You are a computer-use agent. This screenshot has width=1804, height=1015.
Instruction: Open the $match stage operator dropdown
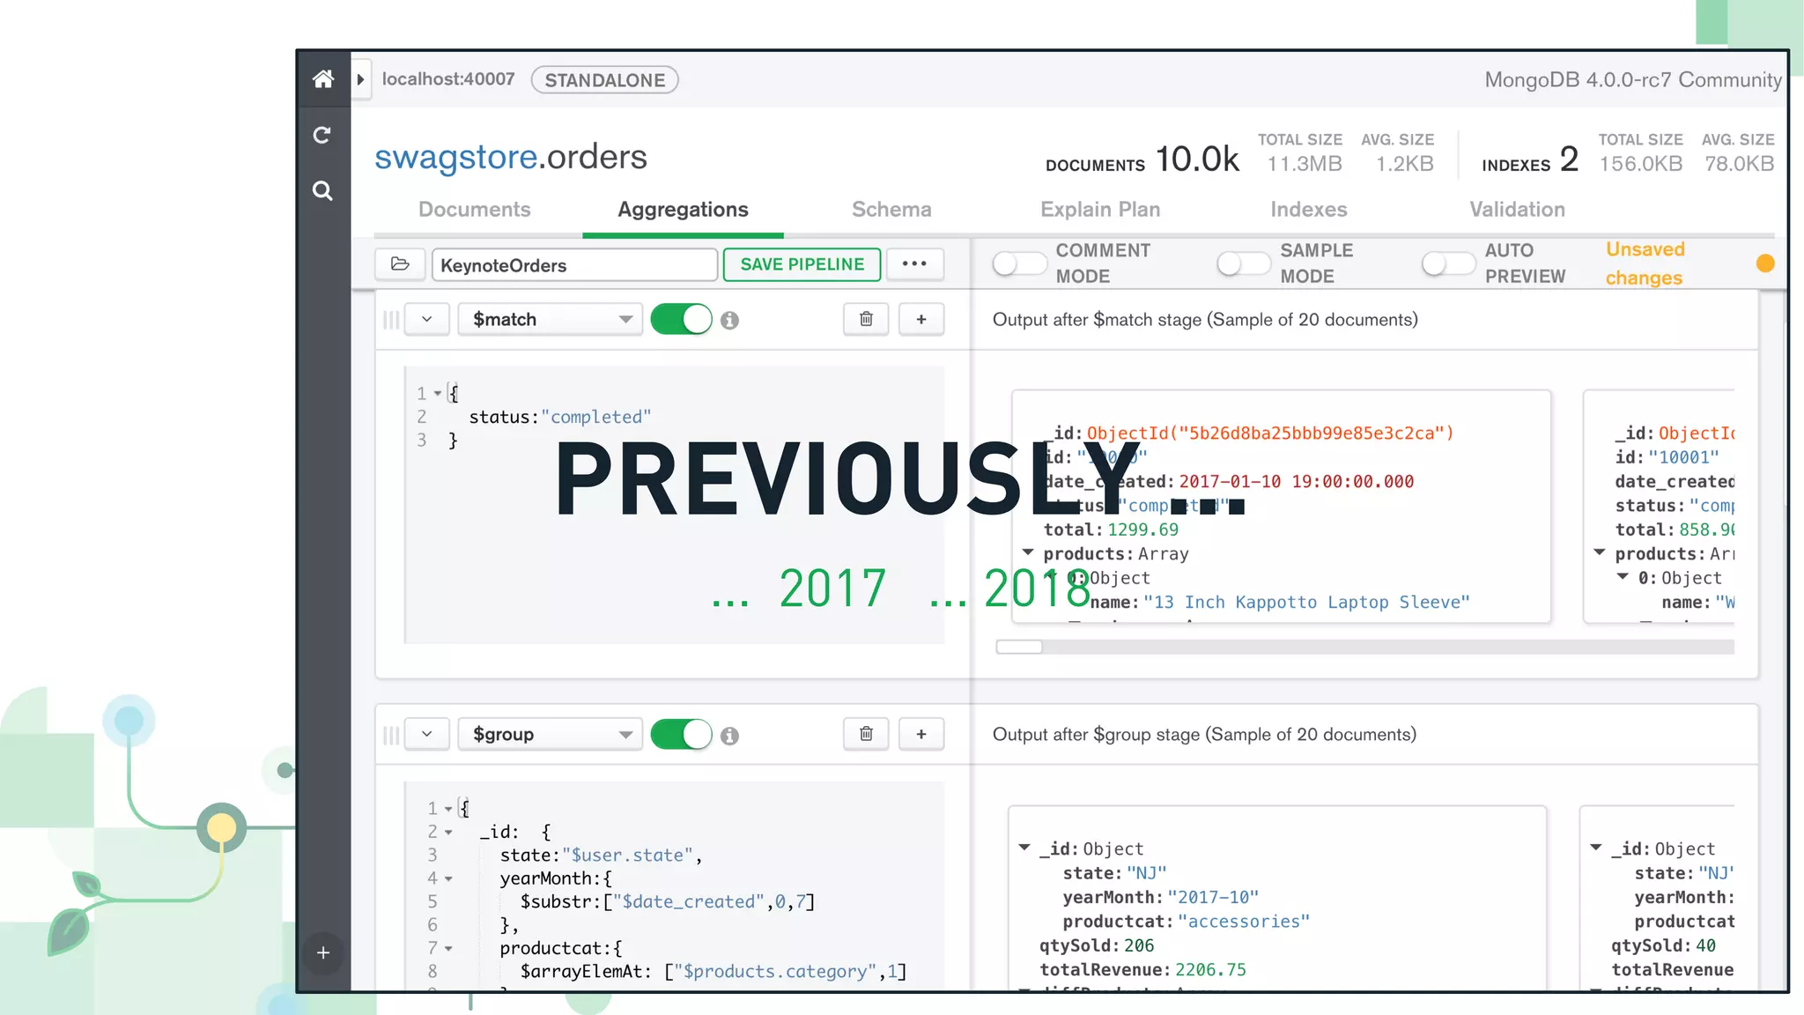pos(550,319)
